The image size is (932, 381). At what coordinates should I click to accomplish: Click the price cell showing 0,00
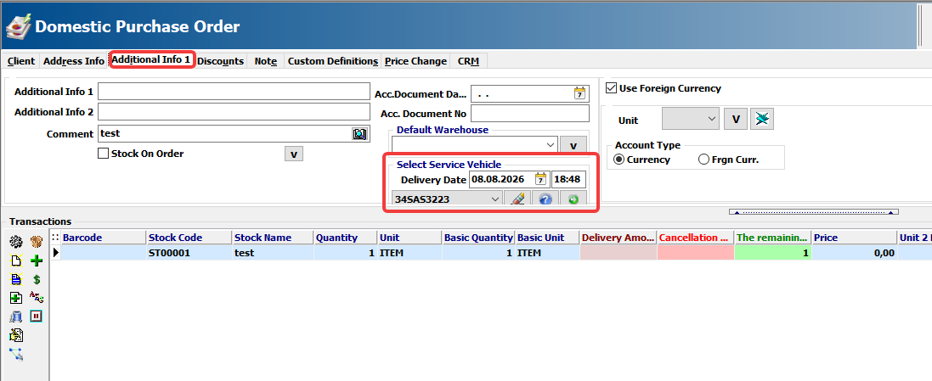click(854, 253)
